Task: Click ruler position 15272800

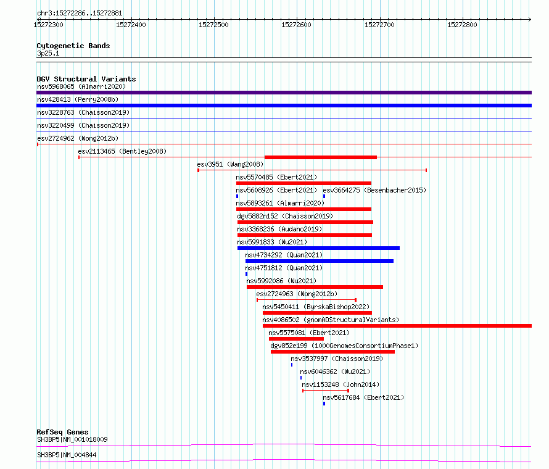Action: click(x=462, y=25)
